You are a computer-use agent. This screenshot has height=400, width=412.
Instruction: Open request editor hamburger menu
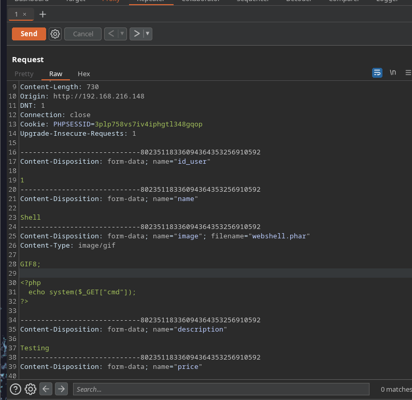[x=408, y=73]
